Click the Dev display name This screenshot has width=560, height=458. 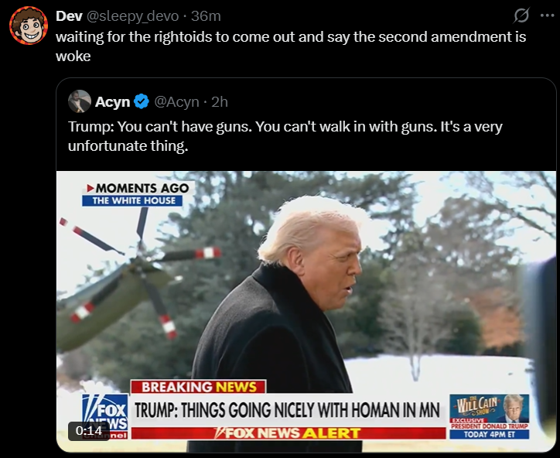[x=70, y=16]
